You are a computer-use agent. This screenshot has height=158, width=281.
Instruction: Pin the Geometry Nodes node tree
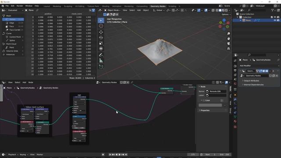click(x=132, y=83)
